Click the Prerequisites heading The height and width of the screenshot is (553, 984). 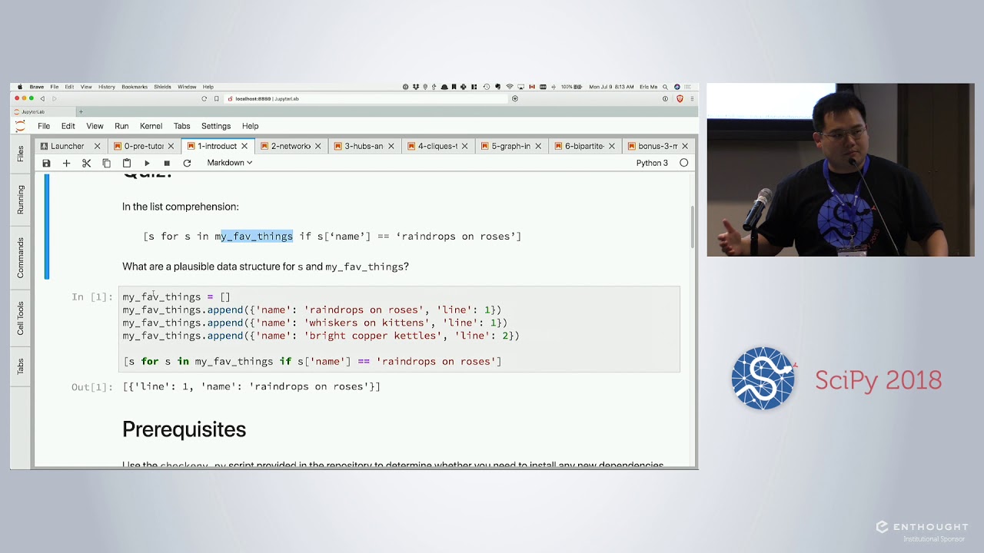tap(184, 429)
